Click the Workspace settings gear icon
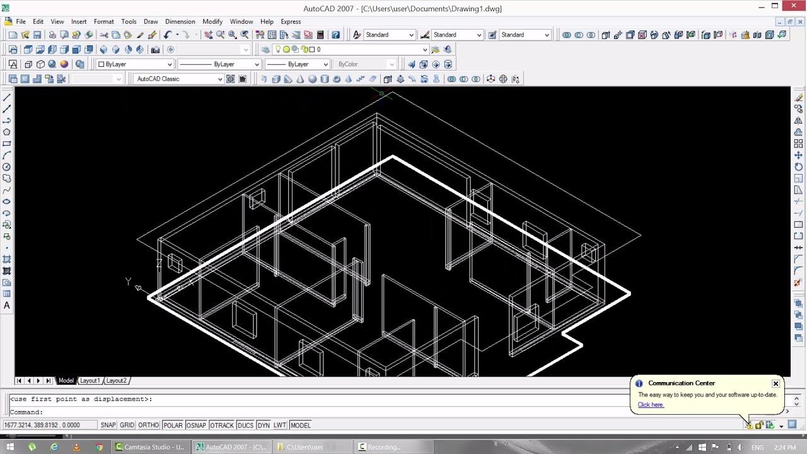This screenshot has height=454, width=807. (231, 79)
